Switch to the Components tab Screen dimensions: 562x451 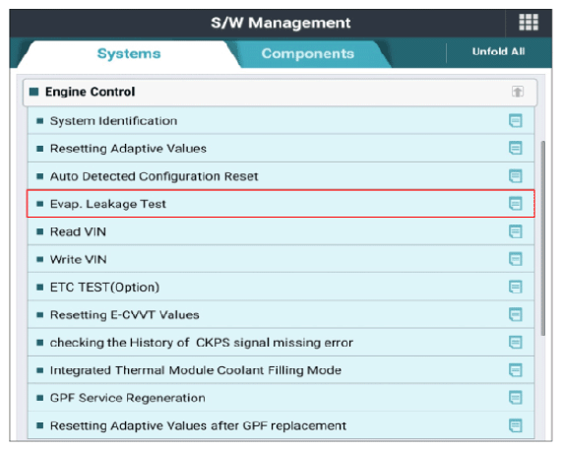coord(307,54)
